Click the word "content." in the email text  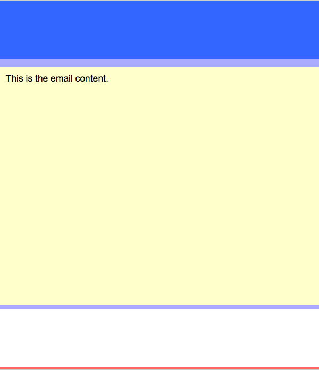click(92, 78)
